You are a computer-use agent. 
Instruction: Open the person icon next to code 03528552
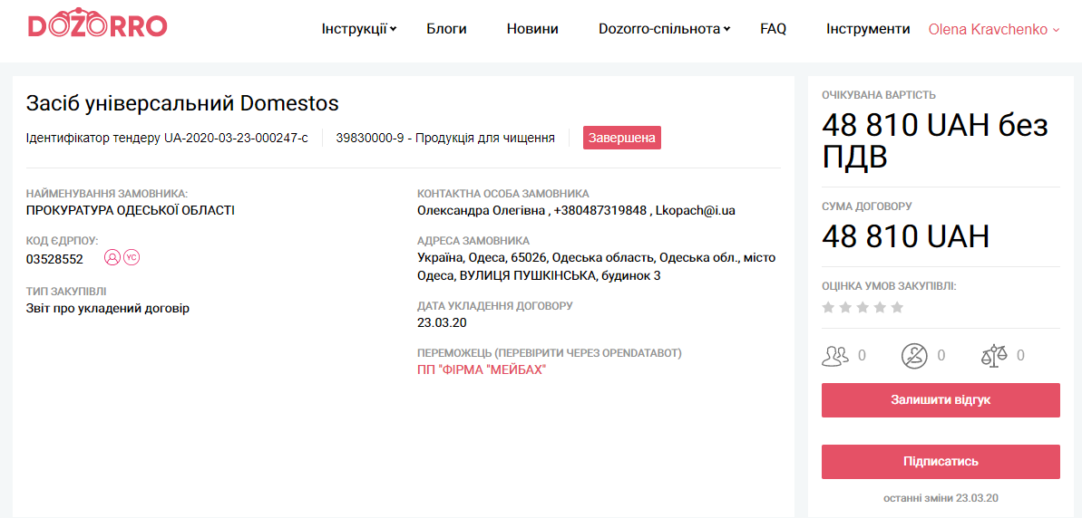[x=112, y=258]
